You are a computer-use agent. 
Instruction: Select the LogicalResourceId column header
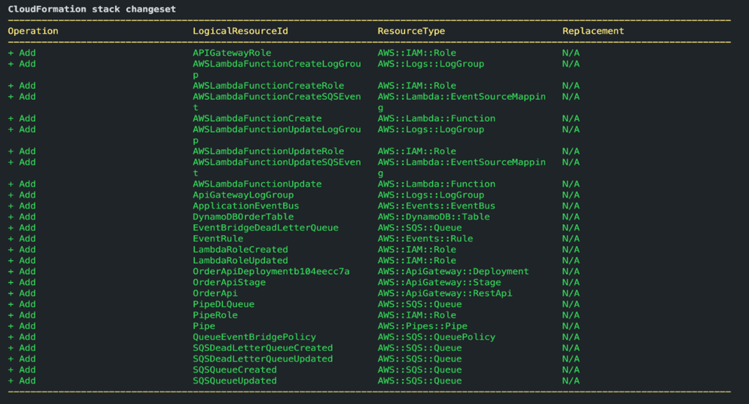point(240,31)
